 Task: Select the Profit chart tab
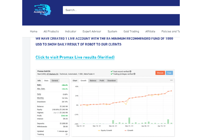(102, 81)
